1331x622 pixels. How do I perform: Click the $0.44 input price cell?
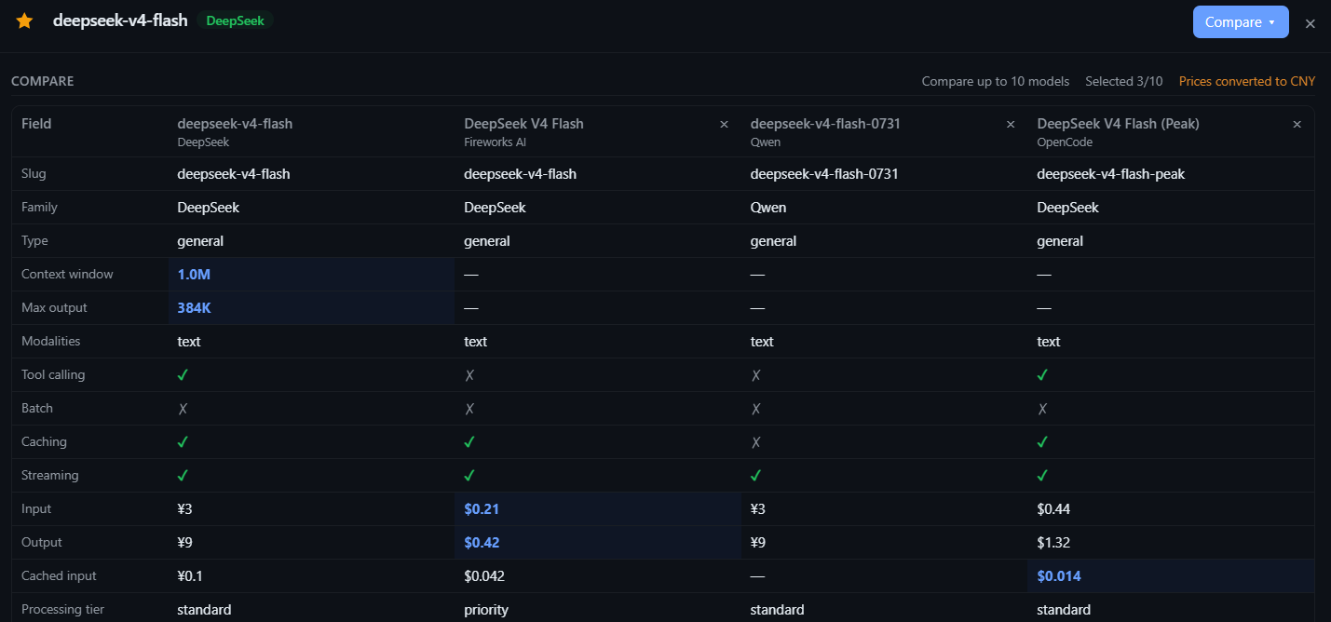[1053, 509]
